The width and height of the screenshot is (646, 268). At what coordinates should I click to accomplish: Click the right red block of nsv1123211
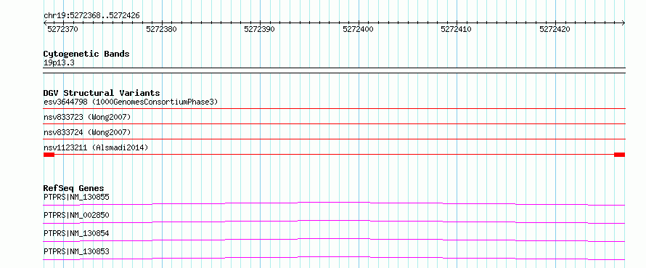(x=619, y=155)
